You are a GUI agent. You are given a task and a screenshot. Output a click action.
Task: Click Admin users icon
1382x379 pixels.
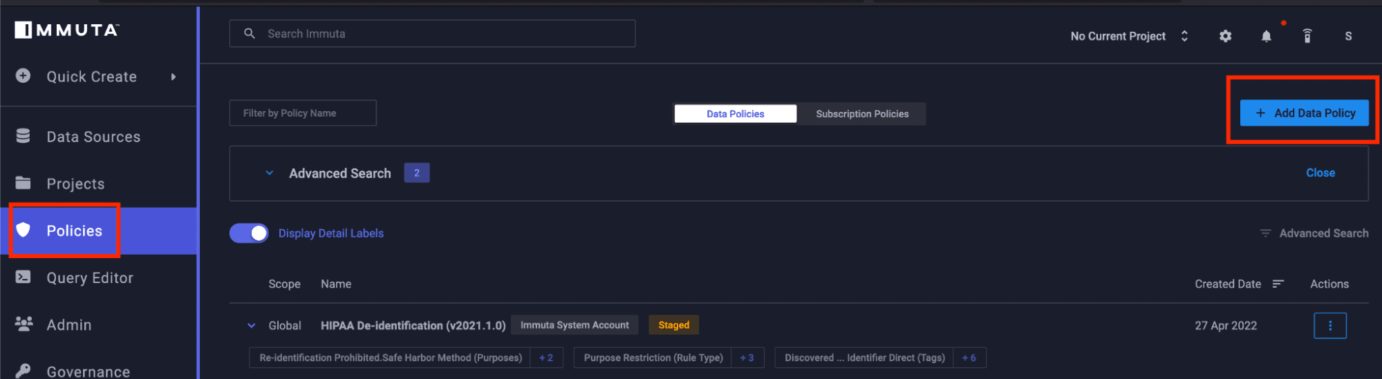(x=24, y=324)
